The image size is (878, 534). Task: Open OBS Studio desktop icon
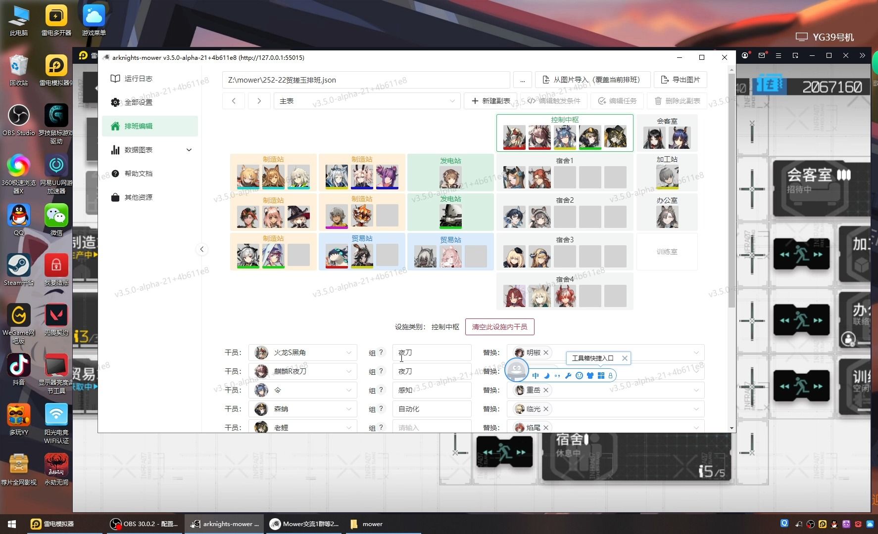point(19,120)
